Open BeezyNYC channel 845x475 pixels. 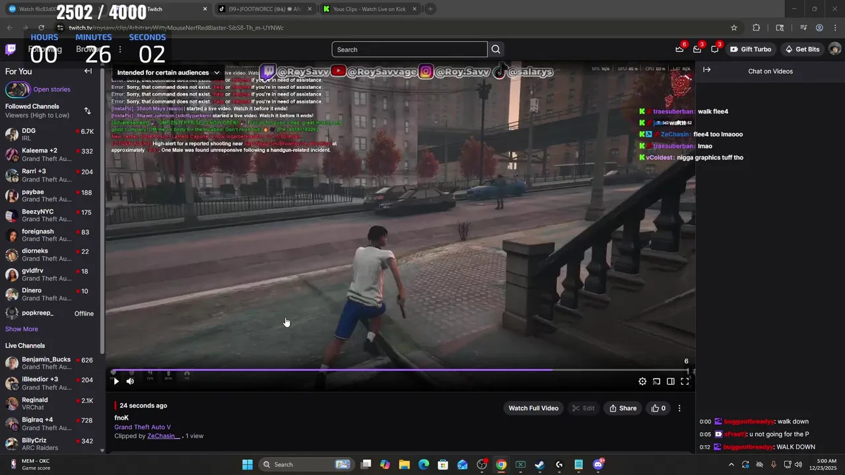click(50, 215)
